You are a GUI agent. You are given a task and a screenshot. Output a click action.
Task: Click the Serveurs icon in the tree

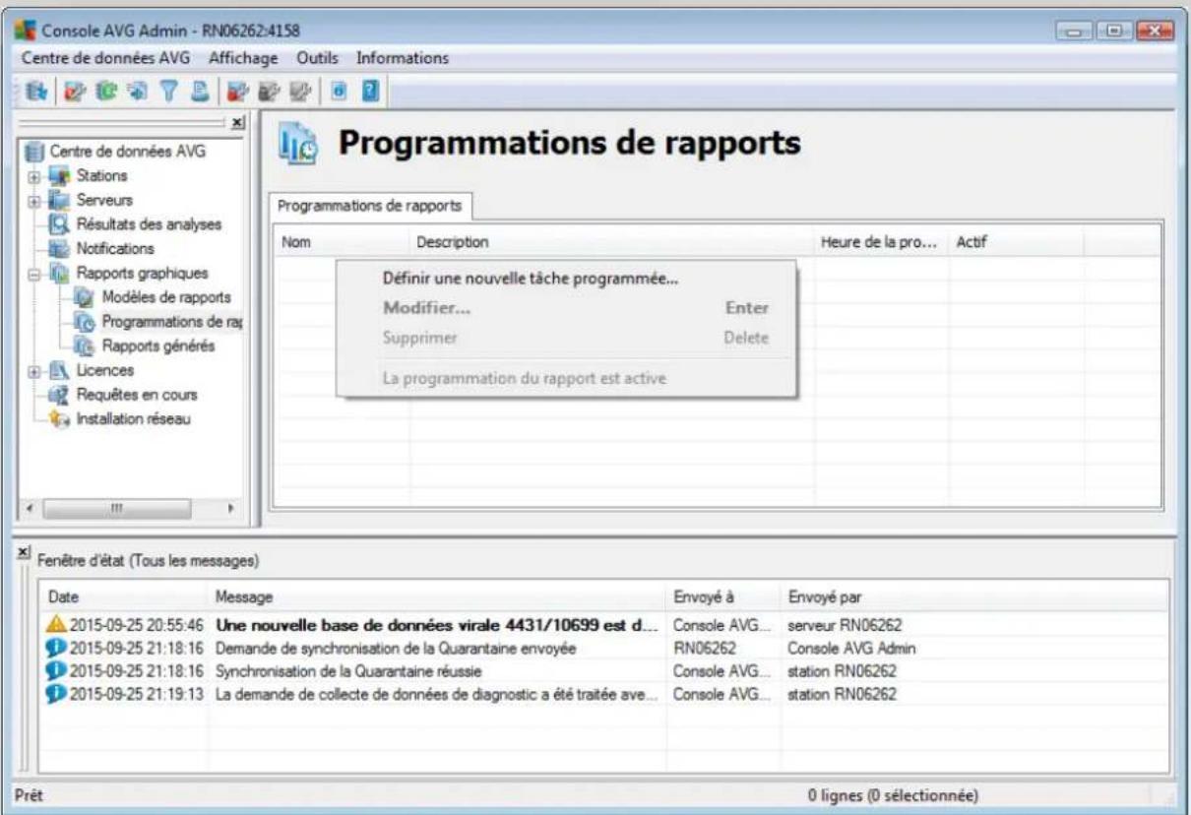tap(61, 200)
